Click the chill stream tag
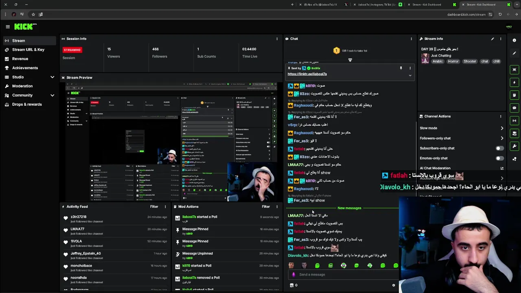Screen dimensions: 521x293 pos(496,61)
